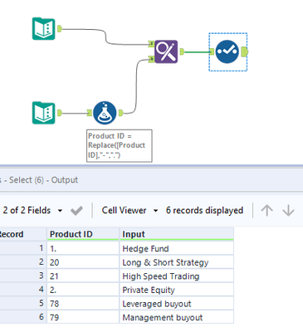Select the Formula tool flask icon
Image resolution: width=303 pixels, height=332 pixels.
click(105, 113)
